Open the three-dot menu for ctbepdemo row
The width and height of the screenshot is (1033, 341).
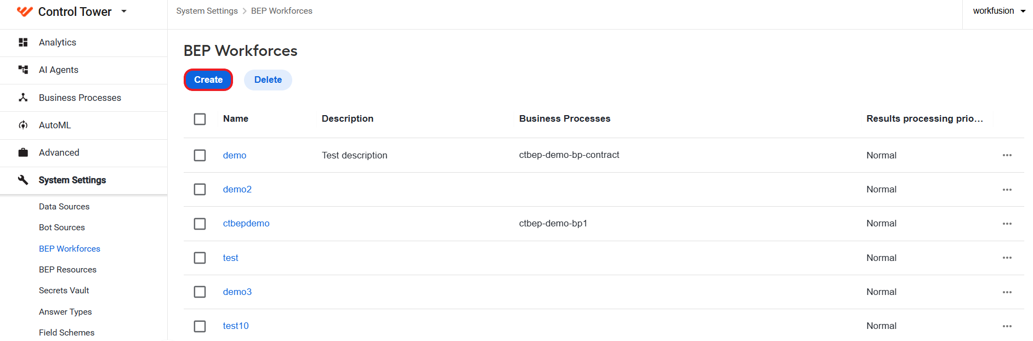(x=1007, y=224)
